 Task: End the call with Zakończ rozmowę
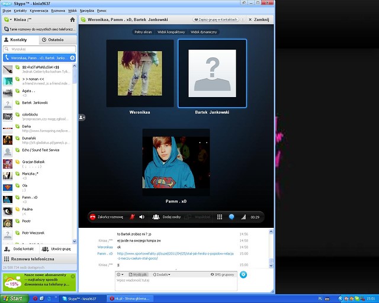coord(107,217)
